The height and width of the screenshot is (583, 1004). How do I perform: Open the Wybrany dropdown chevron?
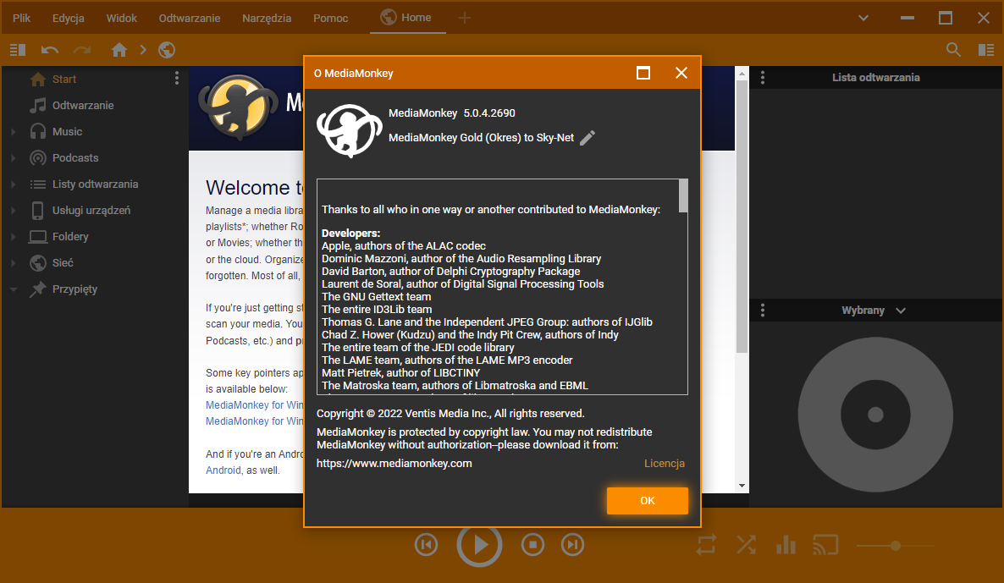point(901,311)
